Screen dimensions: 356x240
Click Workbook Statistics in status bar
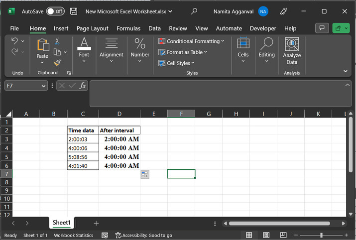coord(74,235)
